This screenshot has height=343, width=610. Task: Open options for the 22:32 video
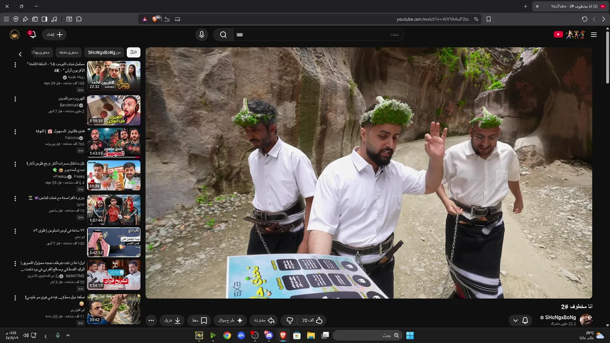point(15,65)
